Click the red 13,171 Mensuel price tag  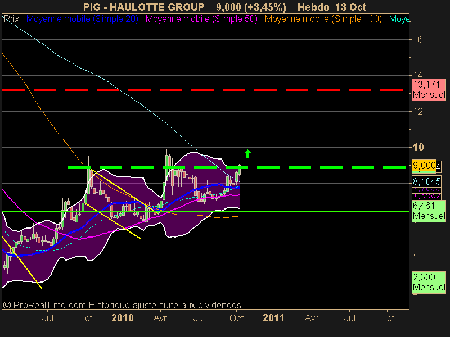(429, 90)
